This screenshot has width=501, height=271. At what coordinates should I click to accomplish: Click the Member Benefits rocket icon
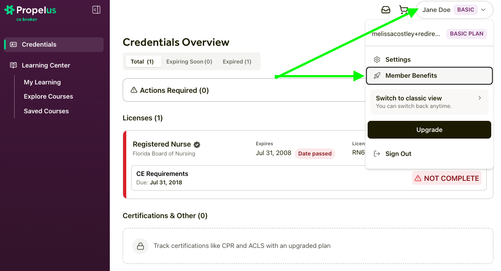[x=377, y=76]
